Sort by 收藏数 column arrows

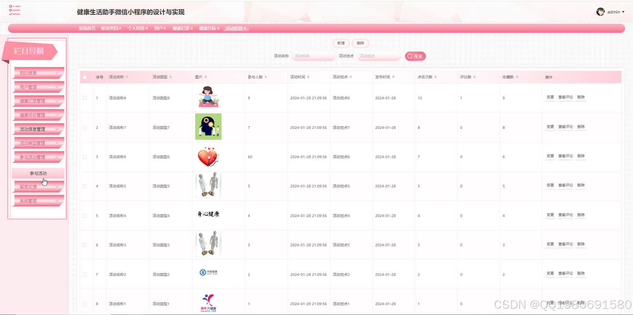[517, 77]
